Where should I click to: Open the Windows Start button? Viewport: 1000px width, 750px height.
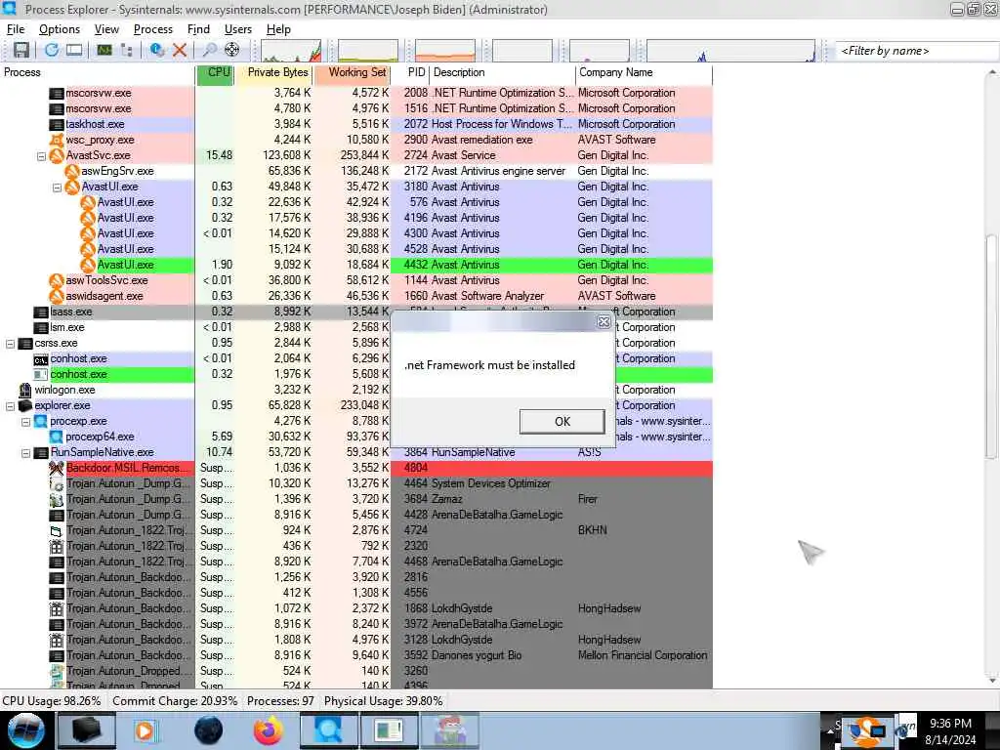point(25,730)
